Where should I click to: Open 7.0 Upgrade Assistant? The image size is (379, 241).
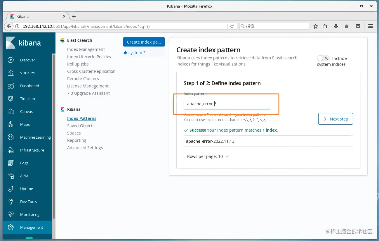tap(88, 93)
